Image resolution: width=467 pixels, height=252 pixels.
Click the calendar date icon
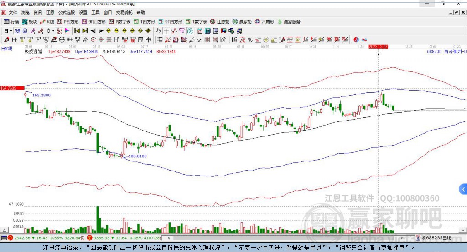[200, 31]
